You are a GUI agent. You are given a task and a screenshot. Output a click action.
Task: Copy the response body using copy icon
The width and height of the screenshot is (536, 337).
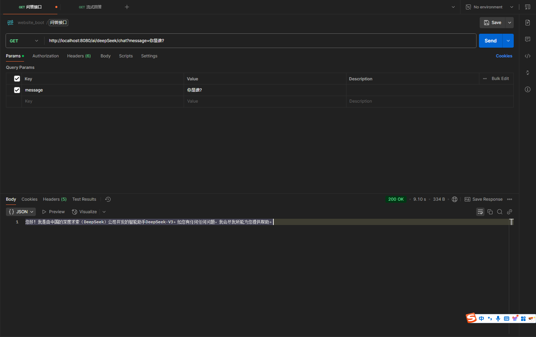490,212
